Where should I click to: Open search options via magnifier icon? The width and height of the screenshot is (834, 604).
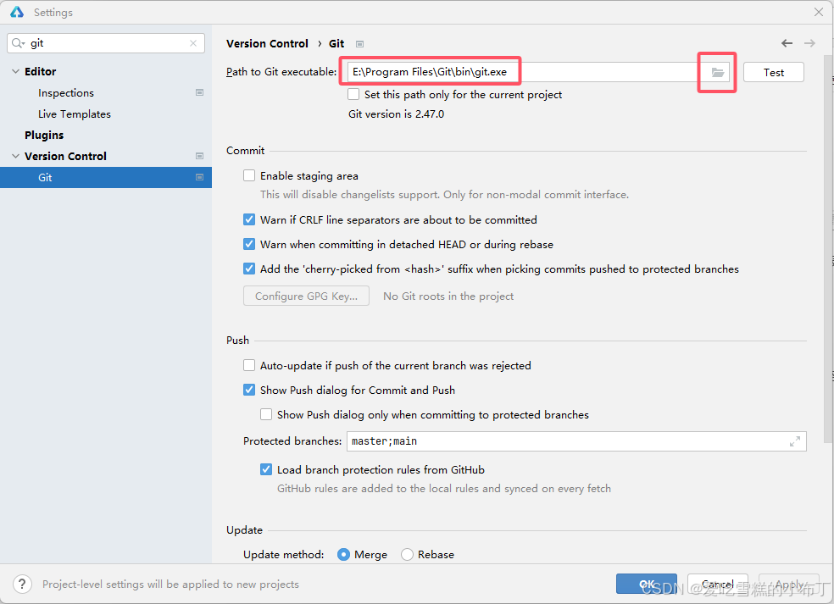pyautogui.click(x=18, y=43)
